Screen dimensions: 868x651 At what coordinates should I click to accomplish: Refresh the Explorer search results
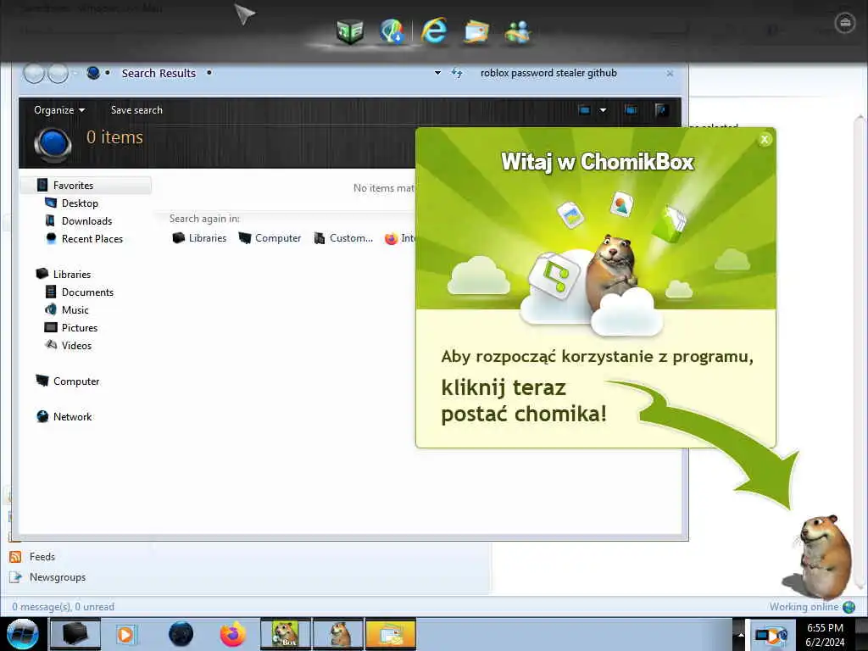(x=457, y=73)
